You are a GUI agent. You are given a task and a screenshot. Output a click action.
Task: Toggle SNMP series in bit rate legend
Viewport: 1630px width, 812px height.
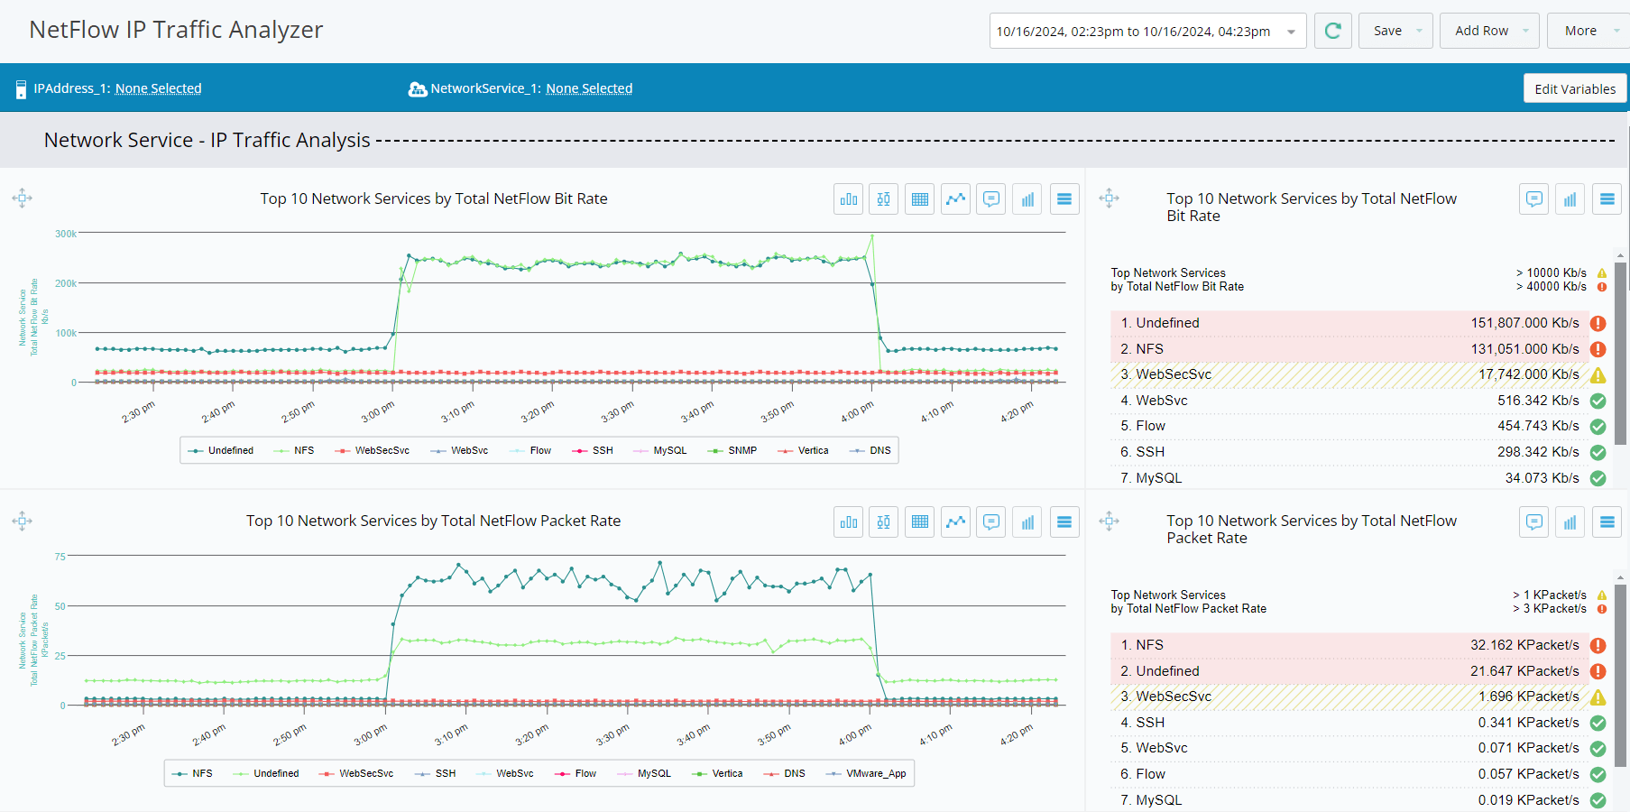click(732, 450)
